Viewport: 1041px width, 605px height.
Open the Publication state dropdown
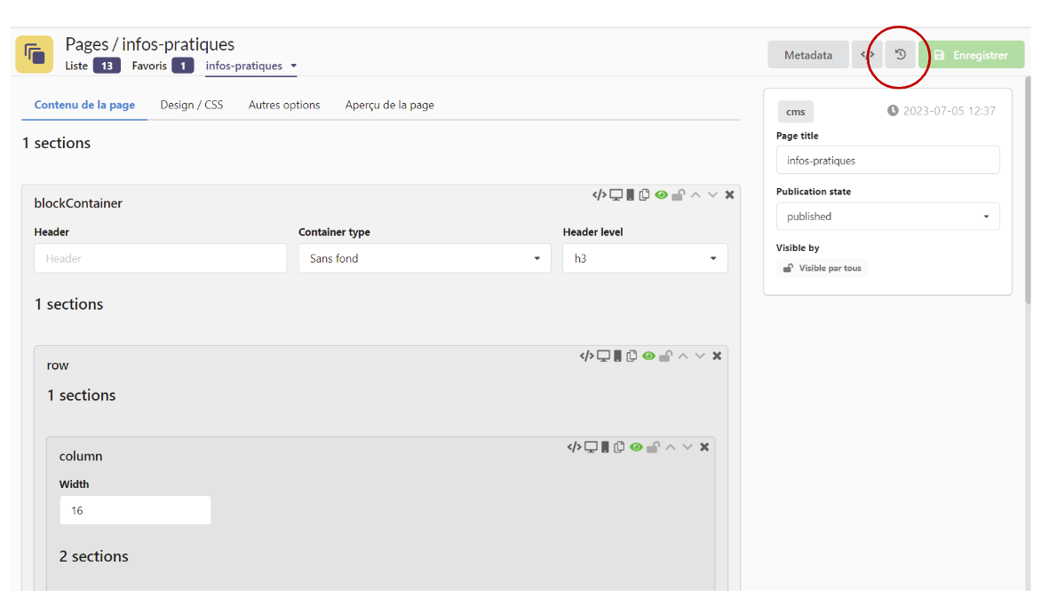(x=887, y=216)
